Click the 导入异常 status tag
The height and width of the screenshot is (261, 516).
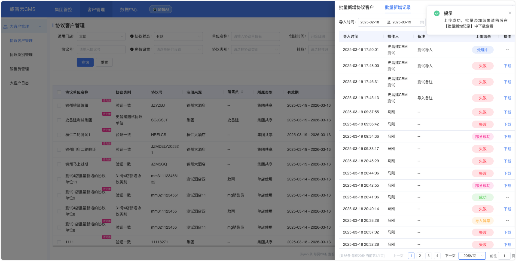(483, 221)
